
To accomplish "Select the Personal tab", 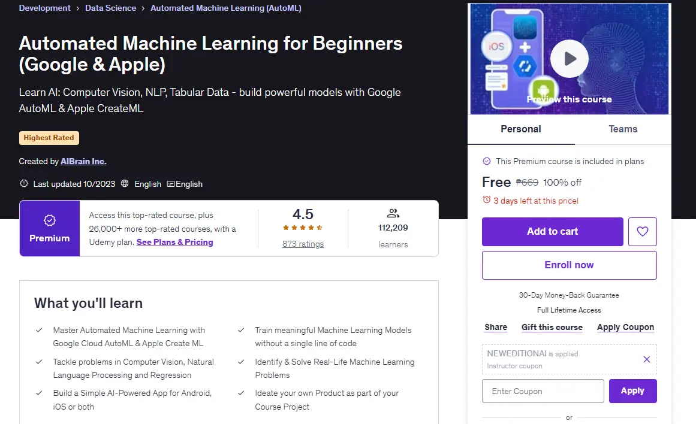I will 521,129.
